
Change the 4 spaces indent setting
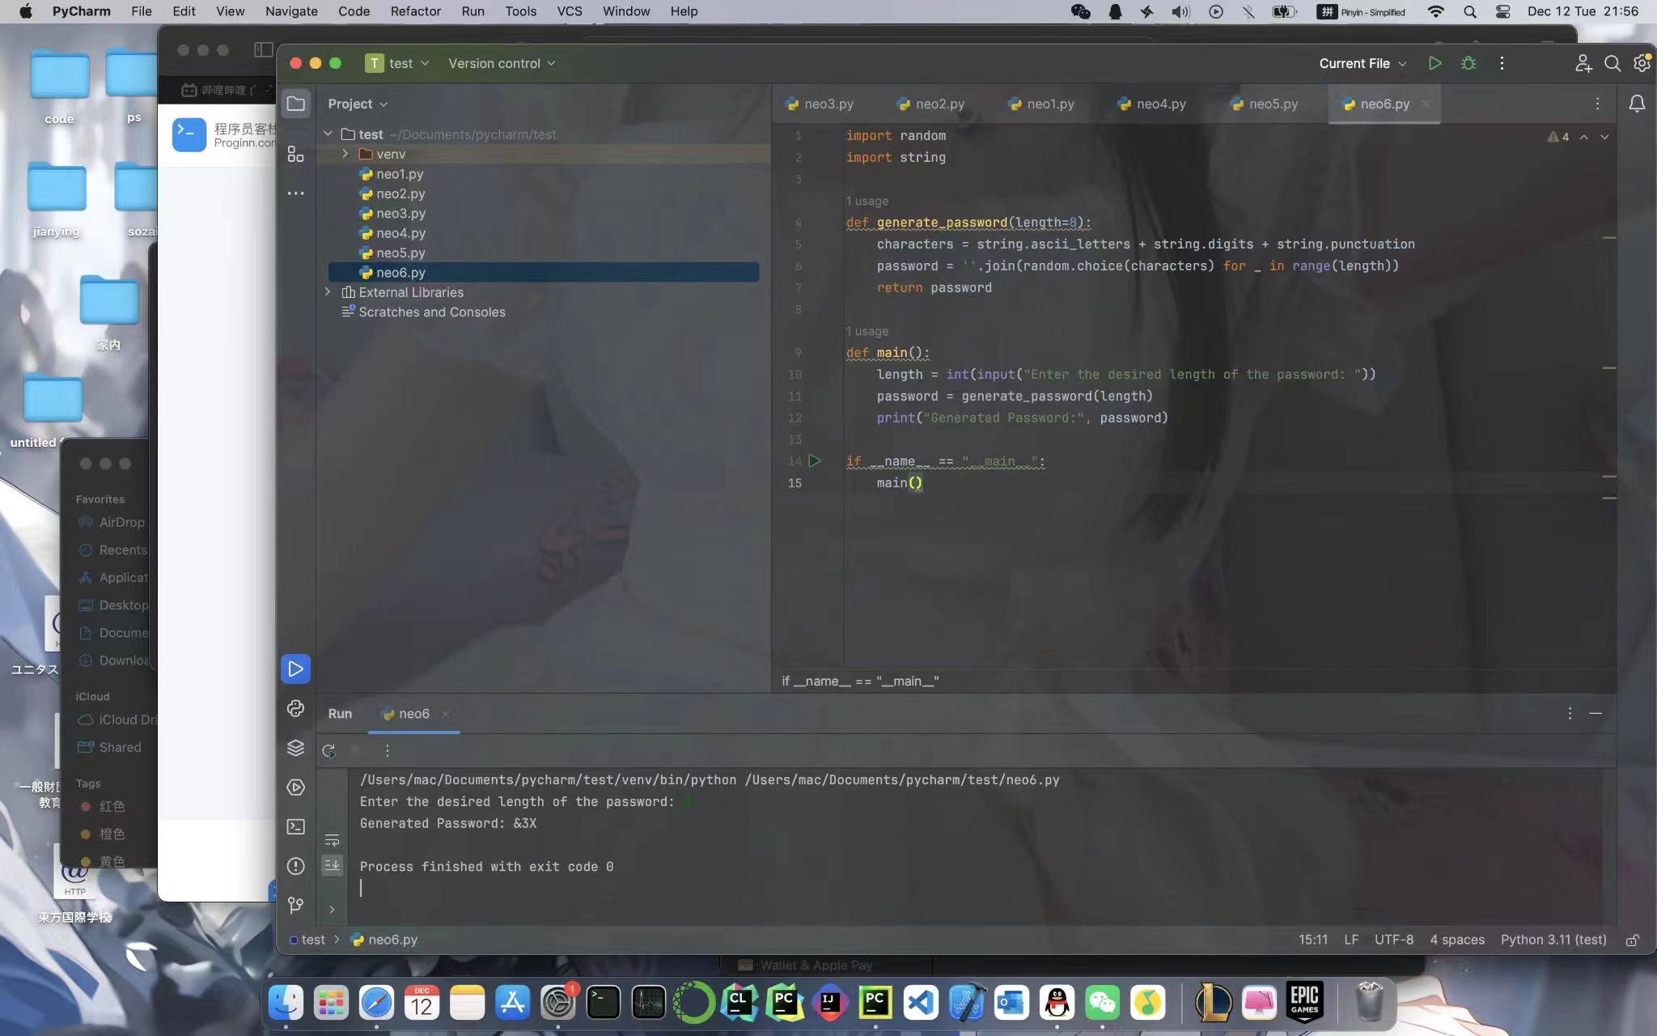1457,940
